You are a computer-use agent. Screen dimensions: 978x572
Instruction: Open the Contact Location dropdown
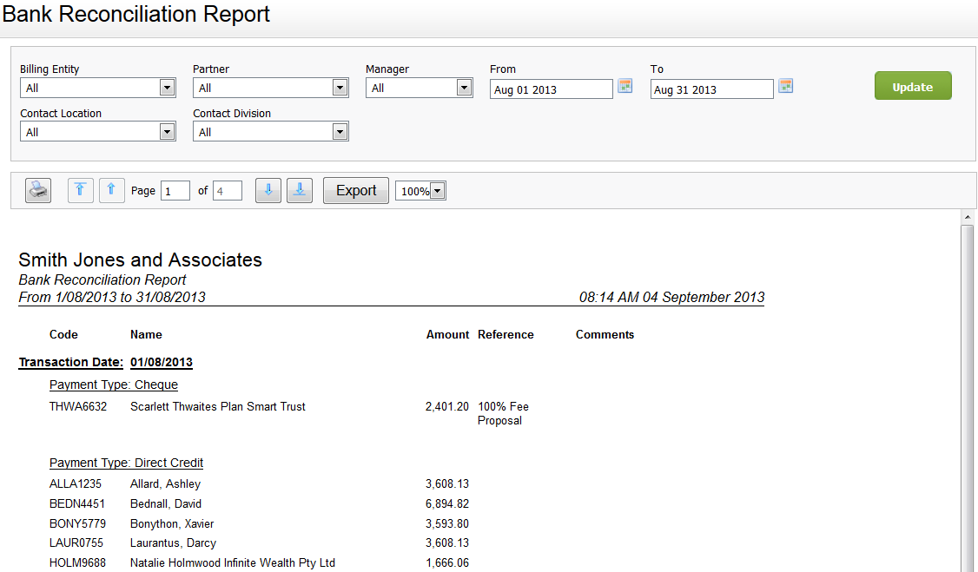point(168,131)
